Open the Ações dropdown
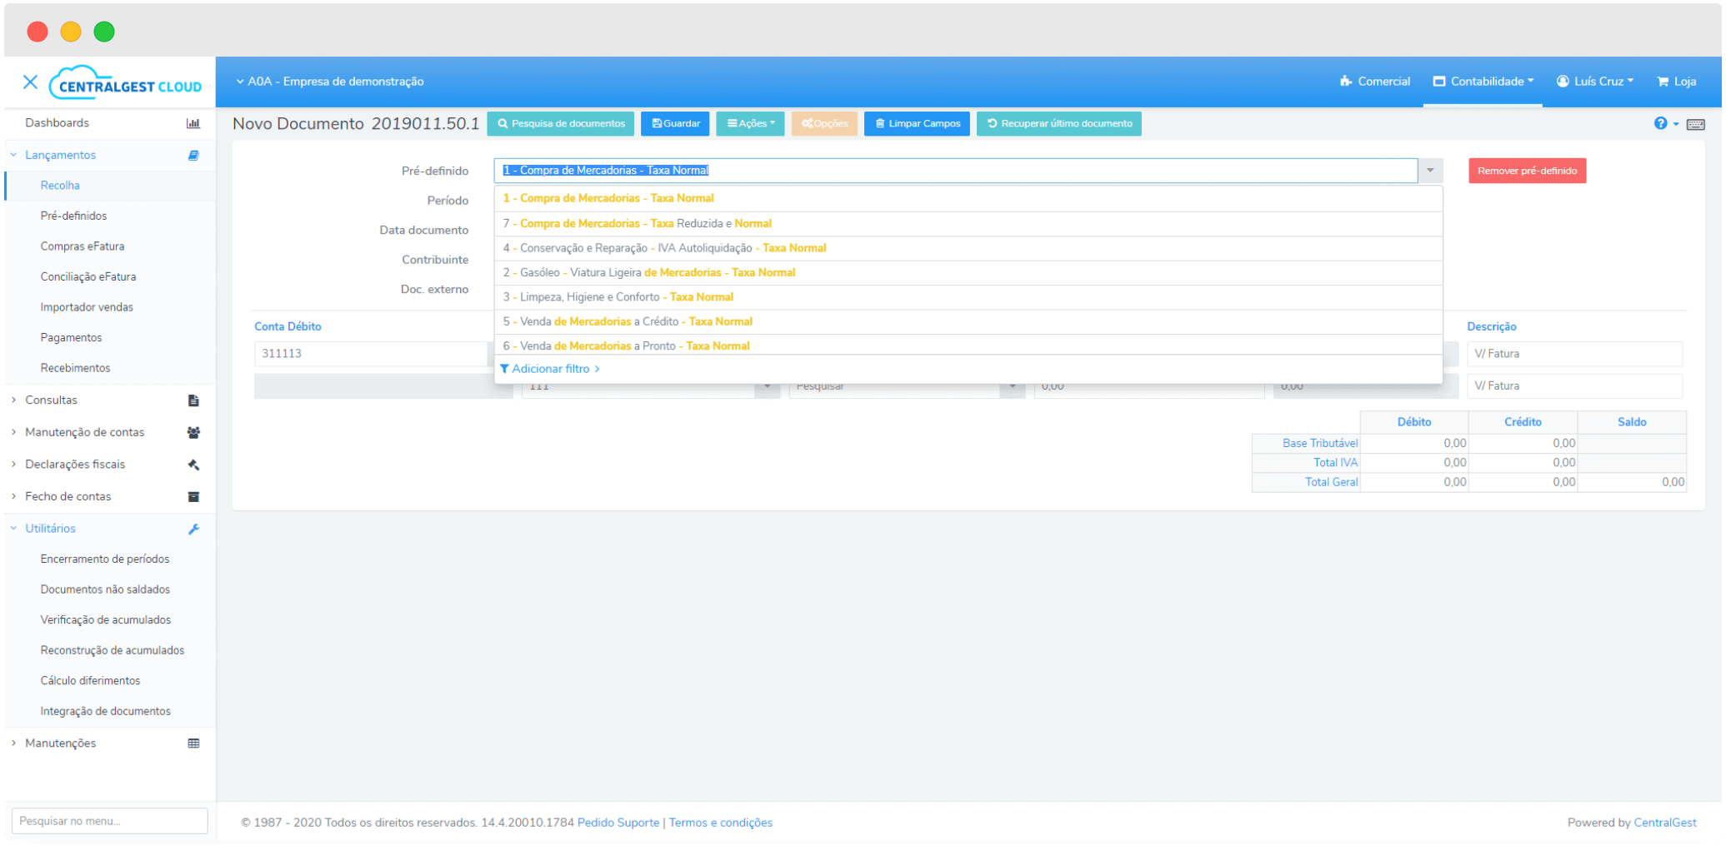This screenshot has width=1726, height=845. point(750,123)
